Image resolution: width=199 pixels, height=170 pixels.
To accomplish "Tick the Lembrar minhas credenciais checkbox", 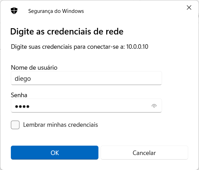I will point(15,125).
